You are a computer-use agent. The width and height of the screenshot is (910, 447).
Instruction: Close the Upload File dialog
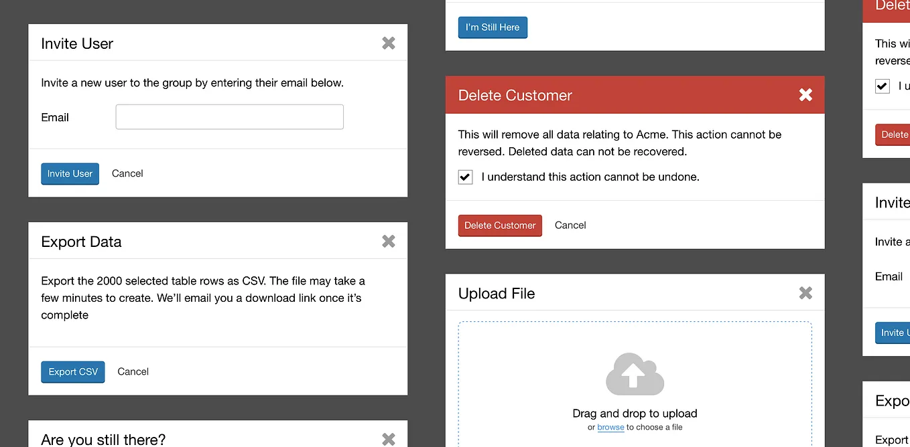pos(805,293)
